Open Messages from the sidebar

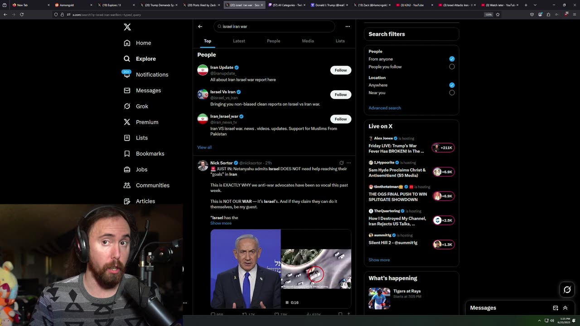(142, 91)
